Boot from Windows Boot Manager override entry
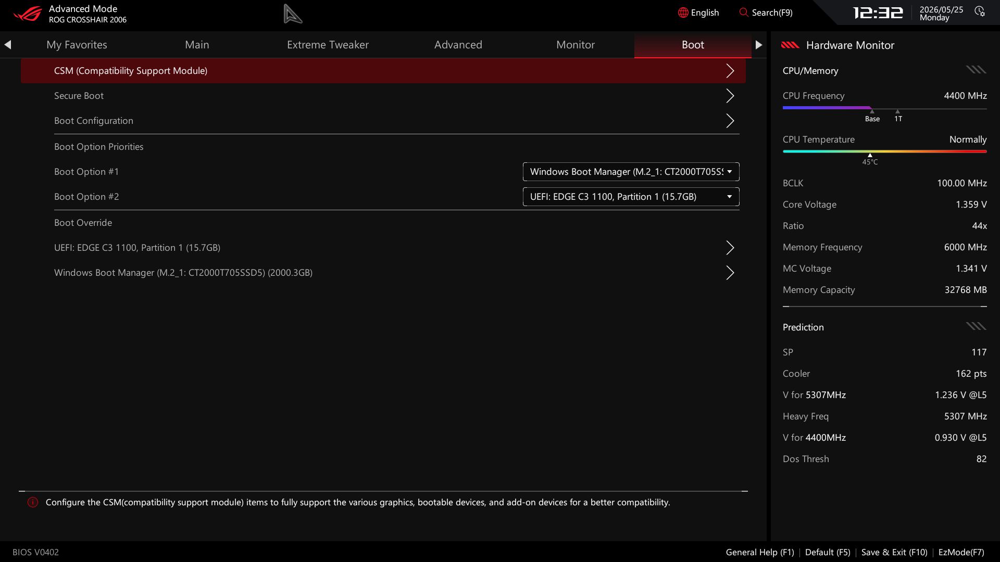Image resolution: width=1000 pixels, height=562 pixels. 383,273
